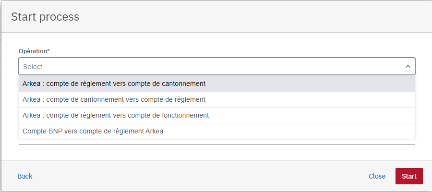
Task: Click the 'Select' placeholder text
Action: [x=33, y=67]
